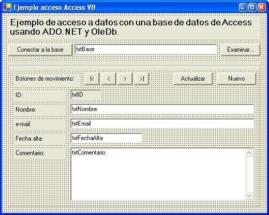Create a record with the Nuevo button
Viewport: 269px width, 215px height.
tap(236, 79)
